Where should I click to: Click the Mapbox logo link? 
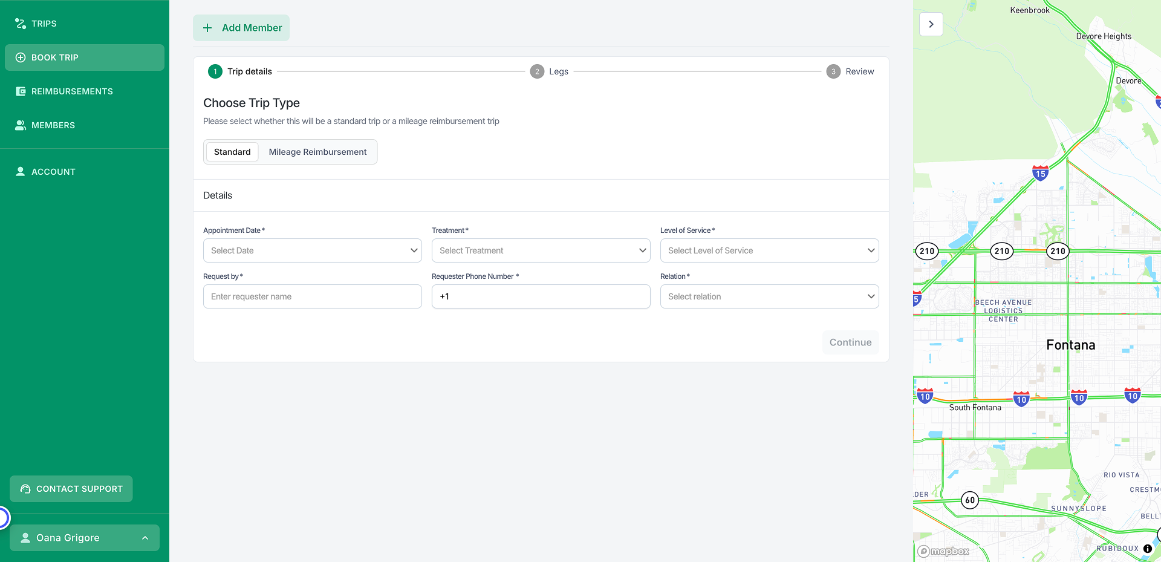click(943, 551)
